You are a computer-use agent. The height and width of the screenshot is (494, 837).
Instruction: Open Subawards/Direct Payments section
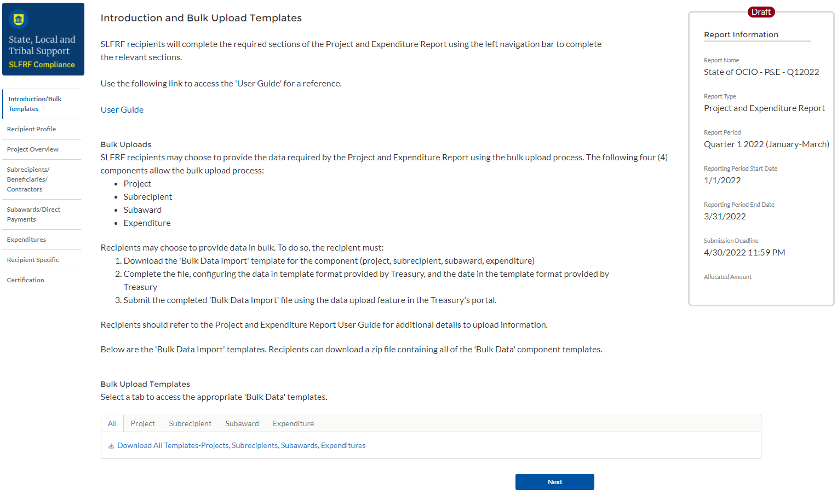(34, 214)
